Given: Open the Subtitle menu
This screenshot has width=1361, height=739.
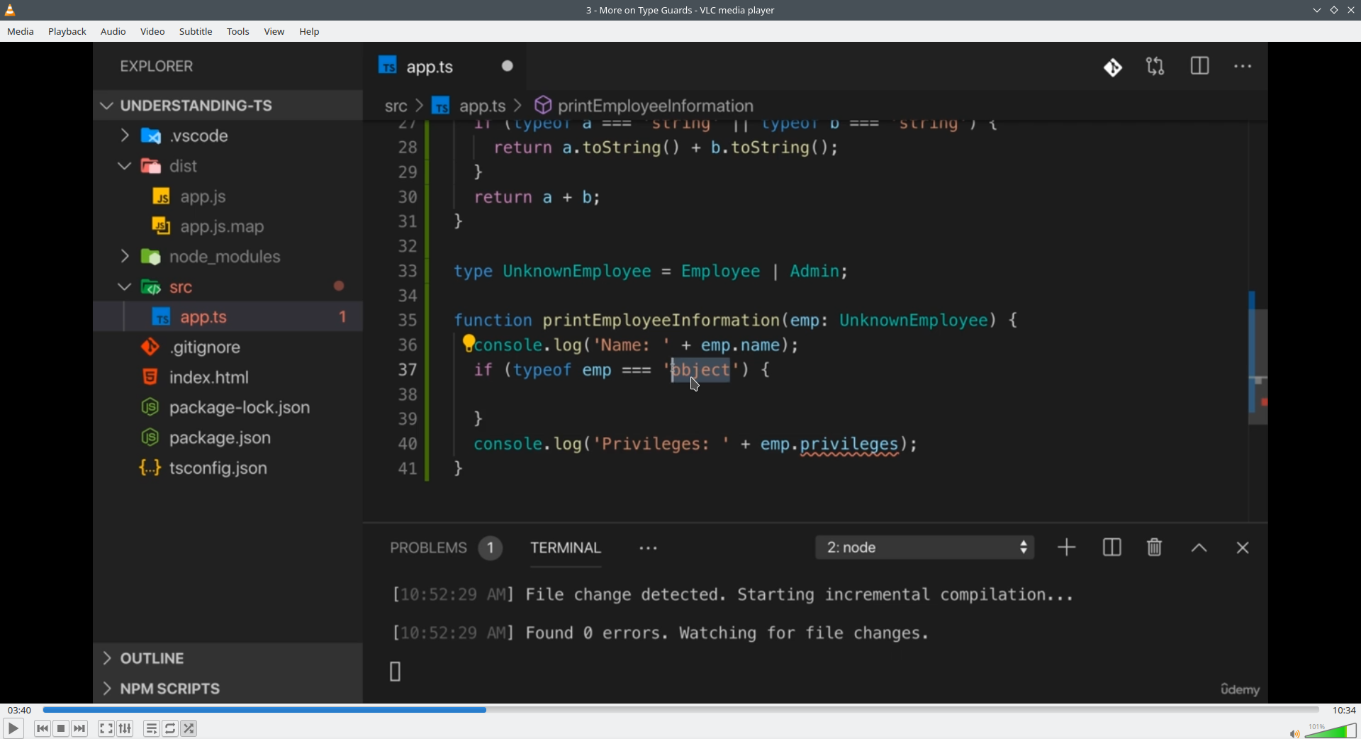Looking at the screenshot, I should point(196,32).
